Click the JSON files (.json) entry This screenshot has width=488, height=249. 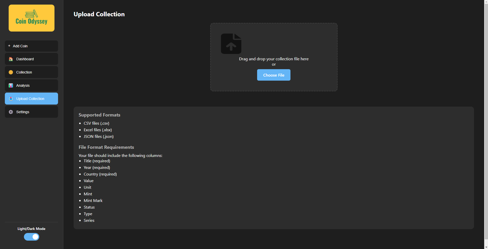tap(99, 137)
